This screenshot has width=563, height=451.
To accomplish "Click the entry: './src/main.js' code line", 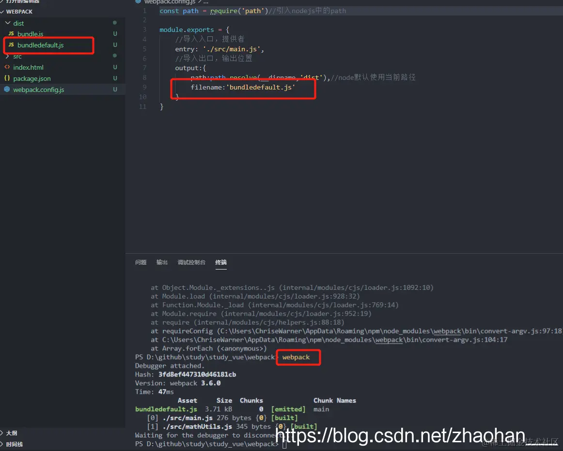I will pos(220,49).
